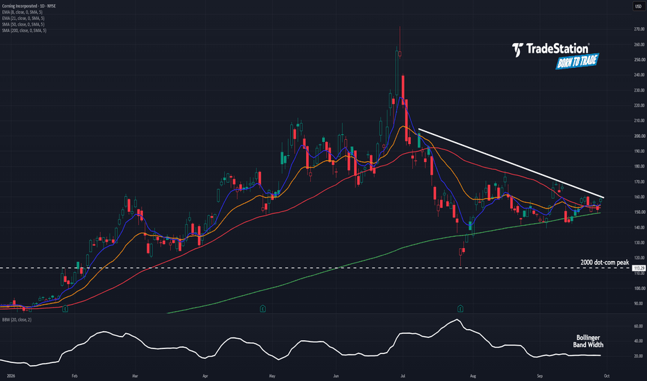Click the Sep label on time axis

coord(539,376)
